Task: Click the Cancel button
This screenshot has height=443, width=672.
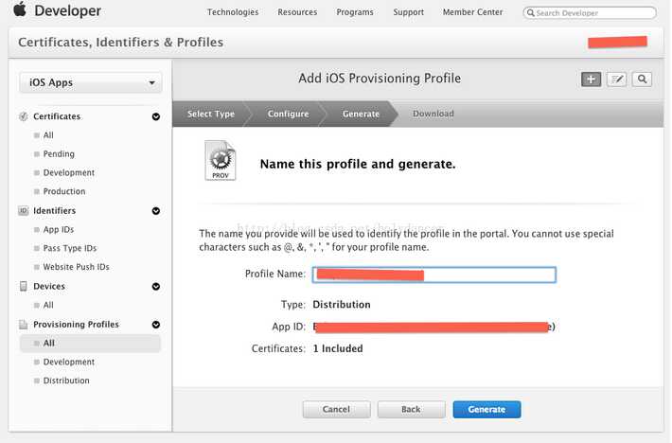Action: [x=336, y=409]
